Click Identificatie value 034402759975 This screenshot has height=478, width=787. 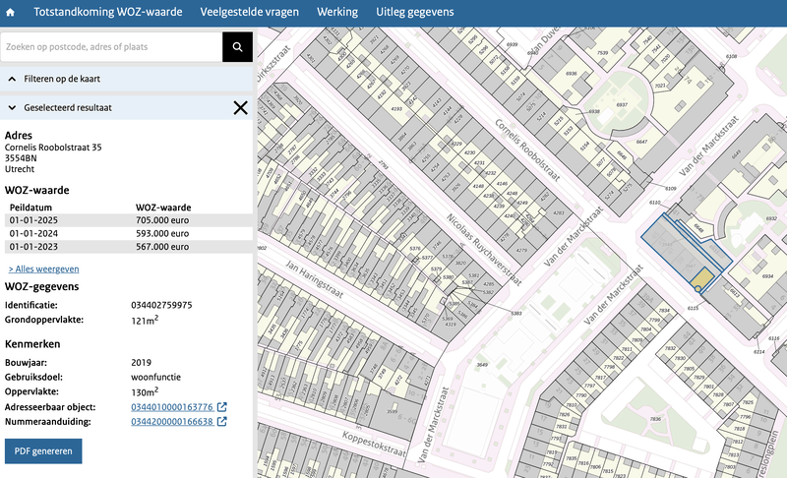[161, 305]
